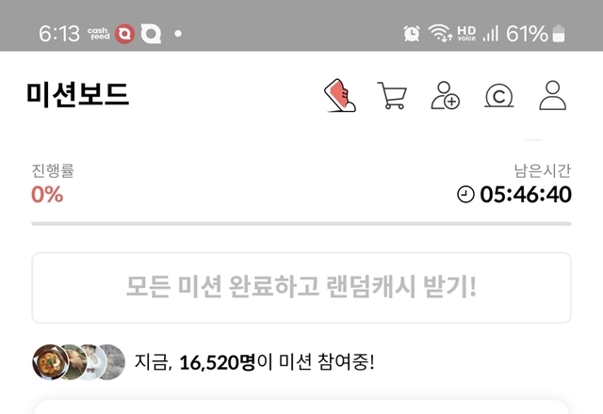The width and height of the screenshot is (603, 414).
Task: Tap the invite friend icon
Action: click(445, 95)
